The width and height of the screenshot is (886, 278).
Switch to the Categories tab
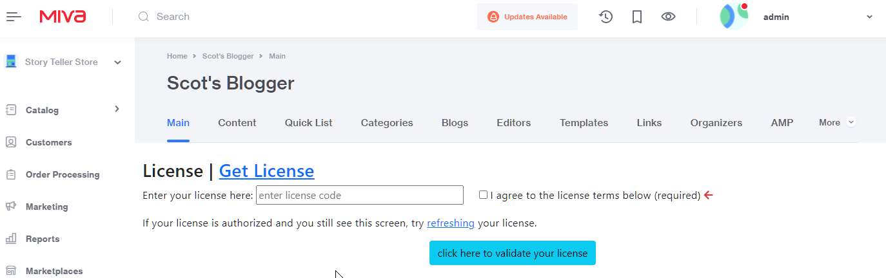pos(387,123)
